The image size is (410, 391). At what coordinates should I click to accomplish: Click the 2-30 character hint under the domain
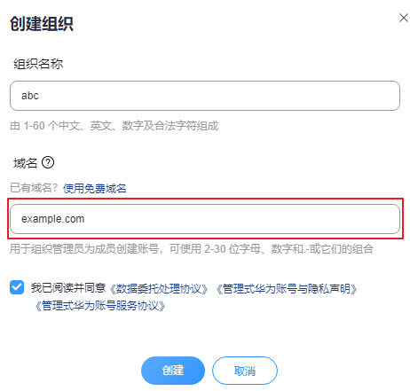pyautogui.click(x=192, y=249)
